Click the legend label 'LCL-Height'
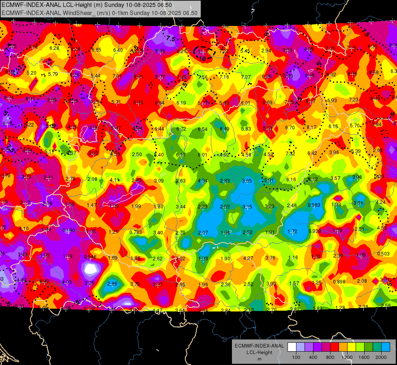This screenshot has width=397, height=365. 259,352
